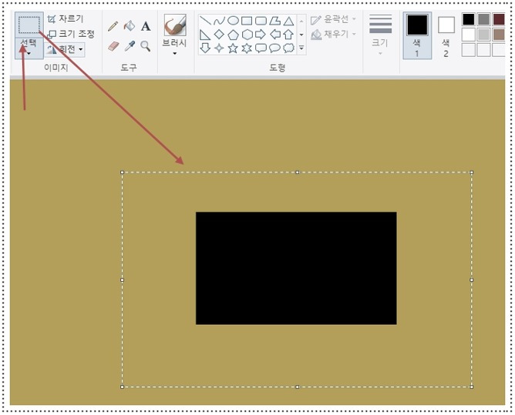Select the Left arrow shape
The image size is (515, 415).
[x=275, y=34]
